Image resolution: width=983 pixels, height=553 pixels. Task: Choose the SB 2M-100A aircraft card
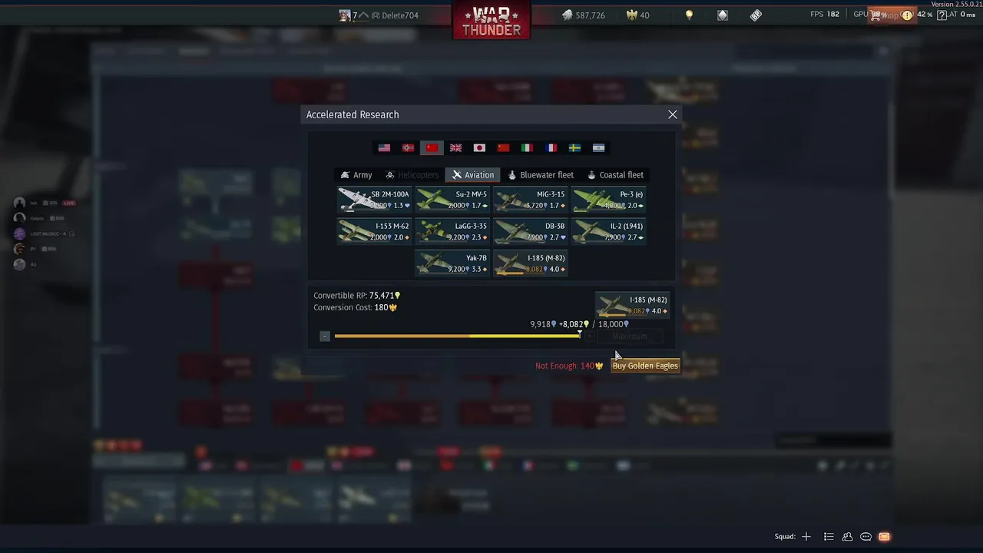click(375, 200)
